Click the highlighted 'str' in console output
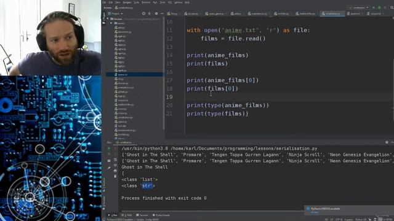This screenshot has height=221, width=394. (147, 185)
